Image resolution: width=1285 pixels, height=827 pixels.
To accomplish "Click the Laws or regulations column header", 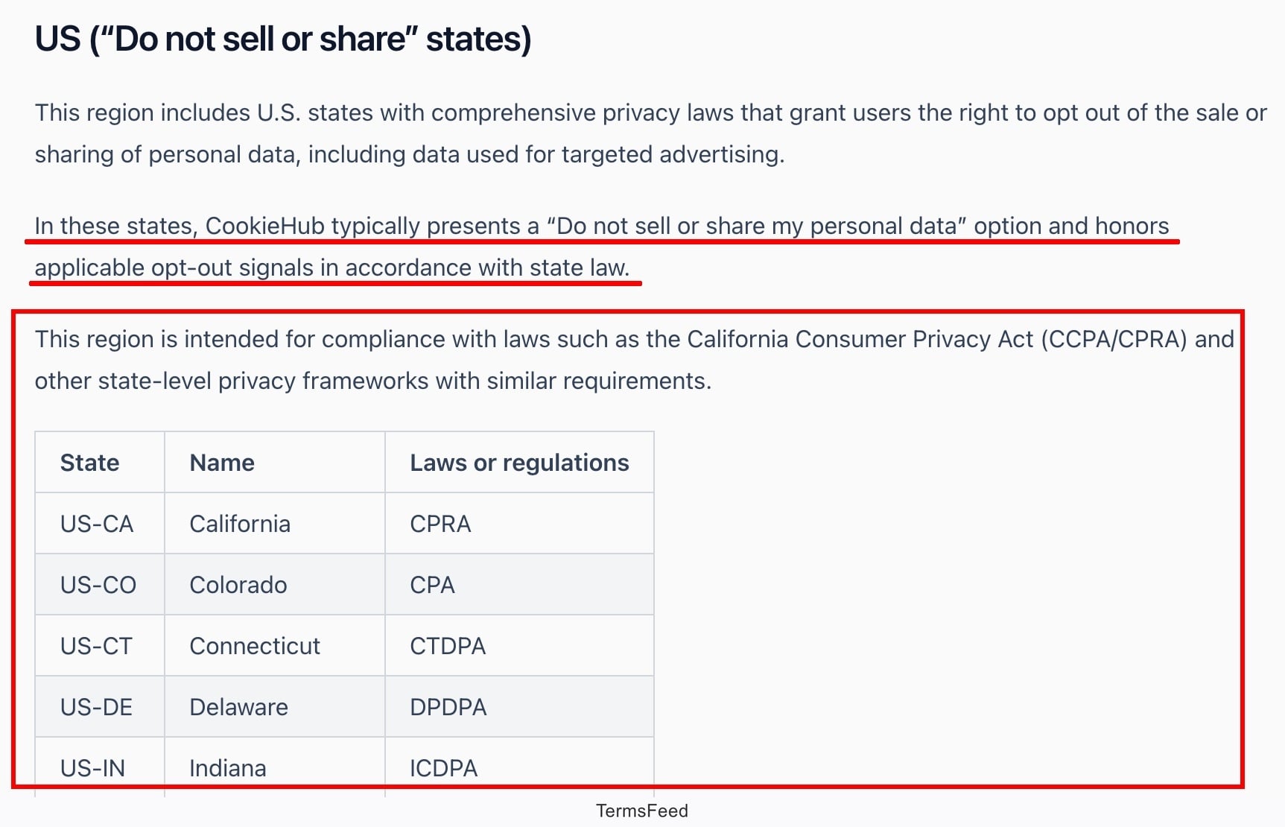I will tap(519, 462).
